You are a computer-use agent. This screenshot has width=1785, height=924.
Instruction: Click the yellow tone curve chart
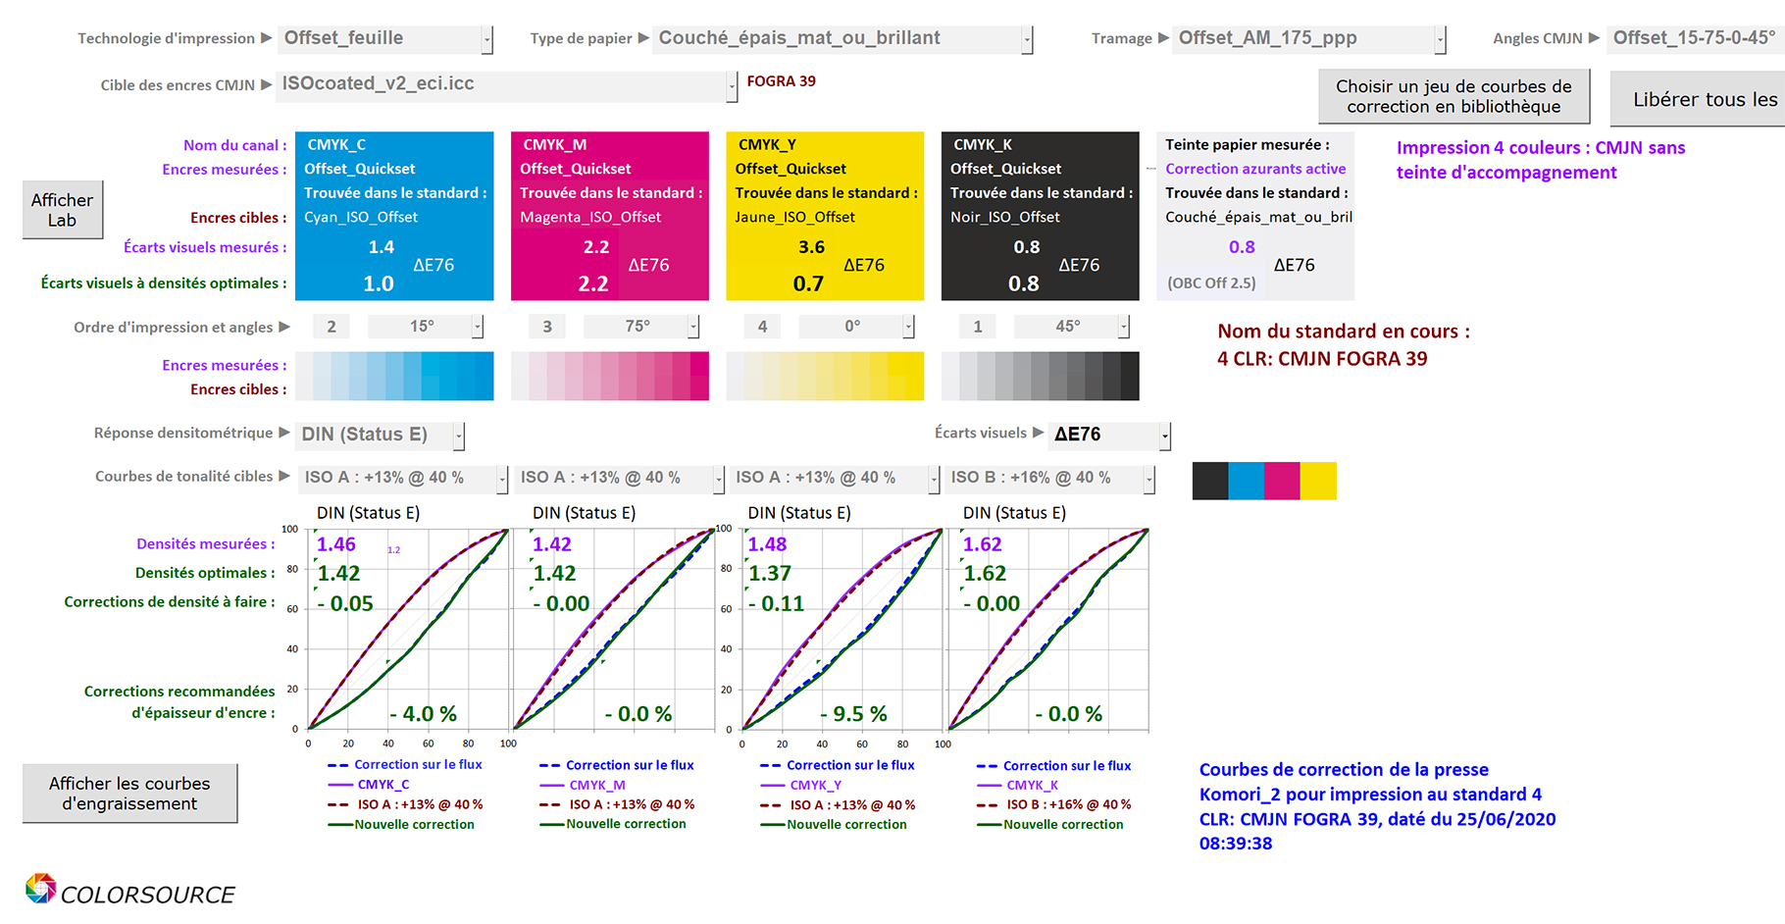(842, 630)
